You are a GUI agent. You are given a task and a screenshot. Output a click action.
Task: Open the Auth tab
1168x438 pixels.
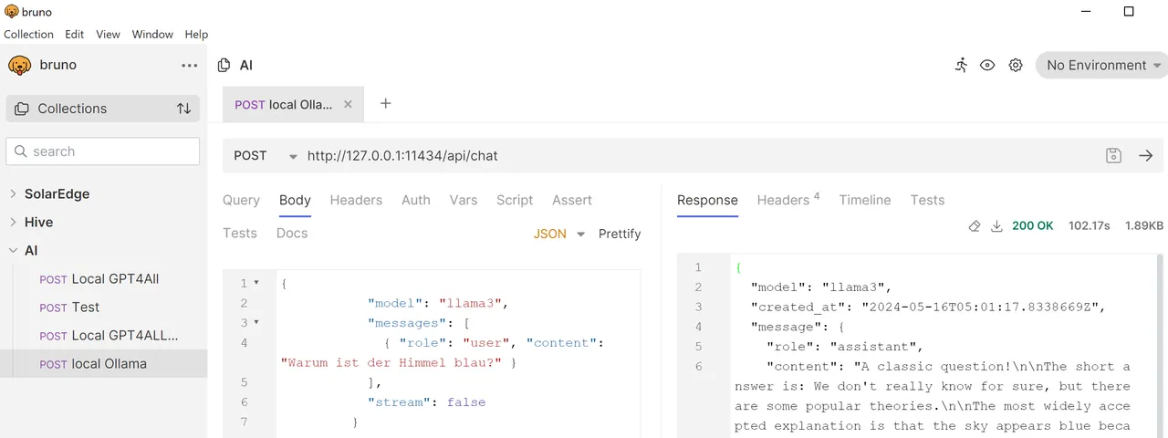416,200
